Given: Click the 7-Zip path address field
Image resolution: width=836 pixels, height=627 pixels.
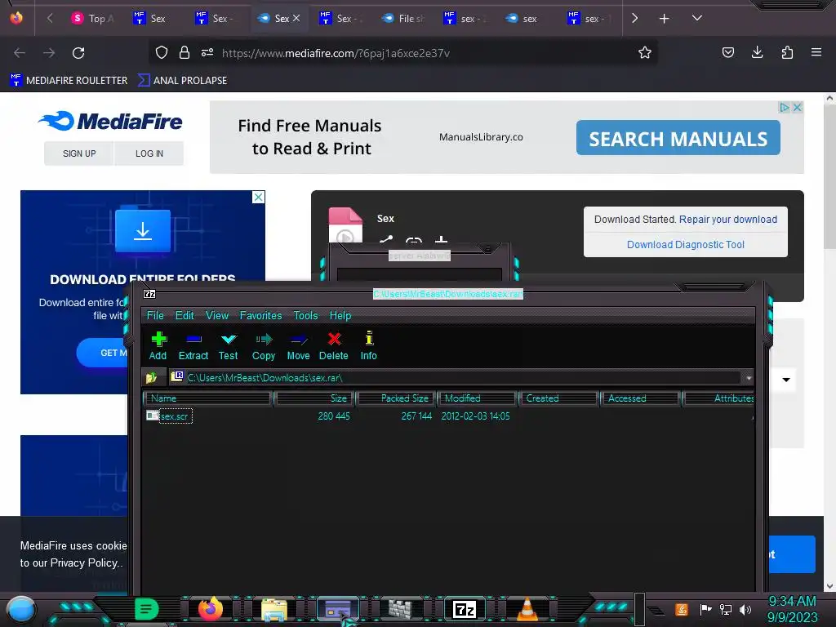Looking at the screenshot, I should click(x=462, y=377).
